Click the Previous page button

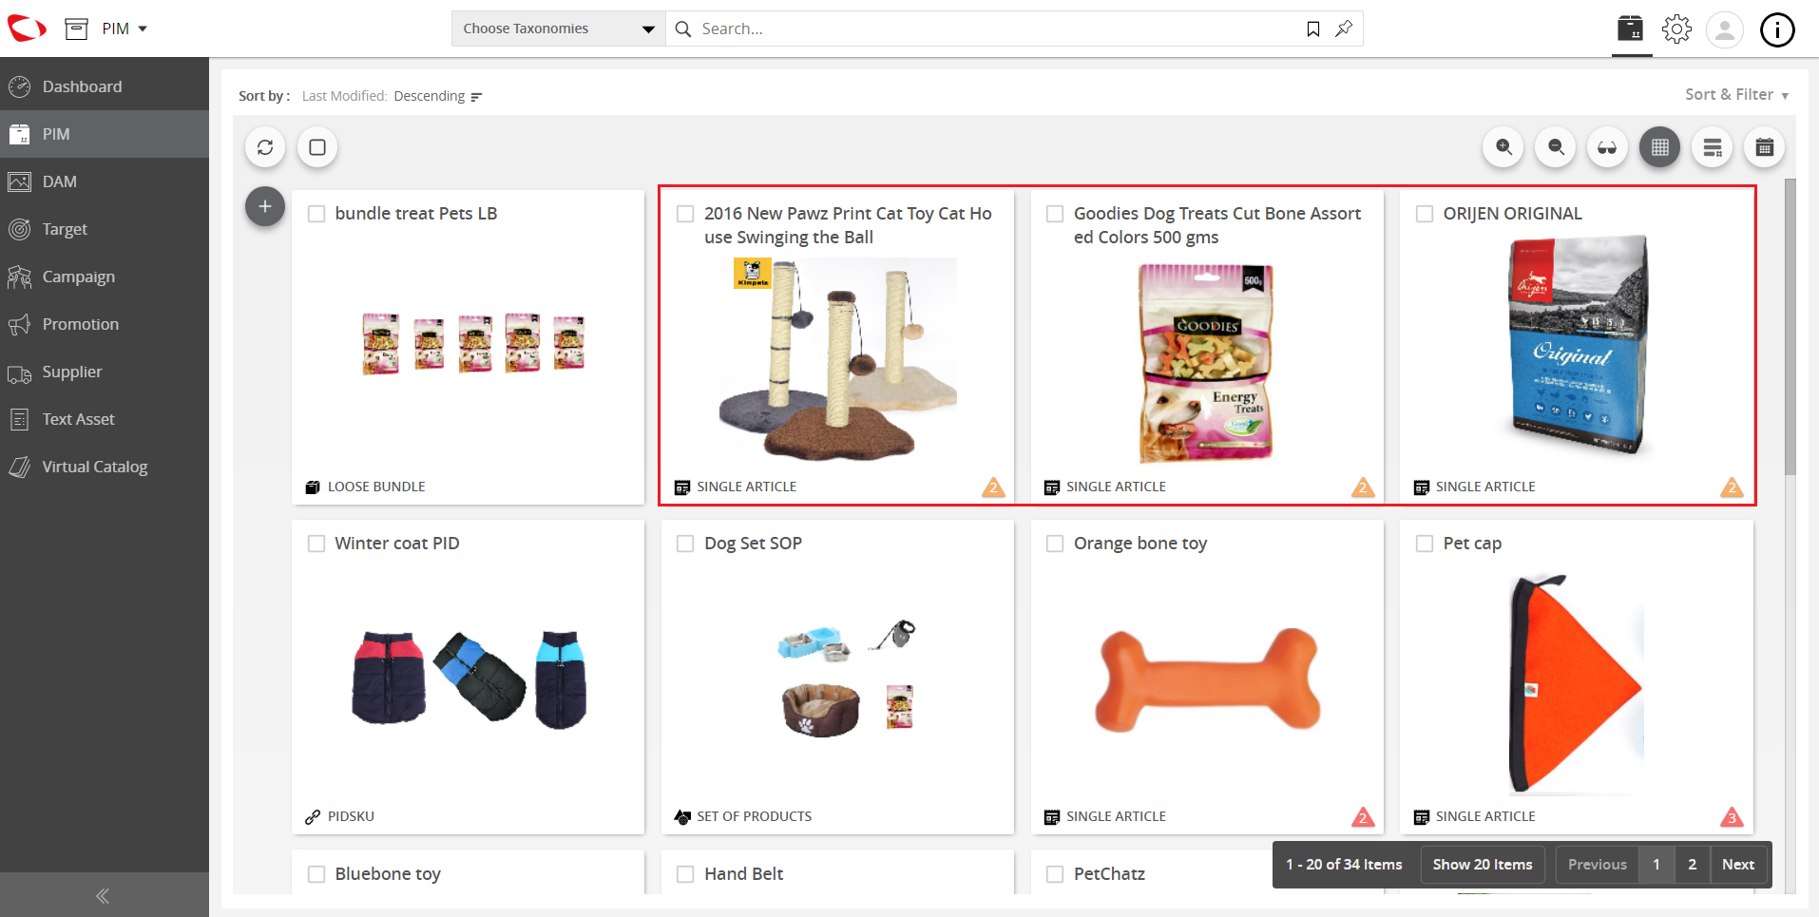[x=1598, y=865]
